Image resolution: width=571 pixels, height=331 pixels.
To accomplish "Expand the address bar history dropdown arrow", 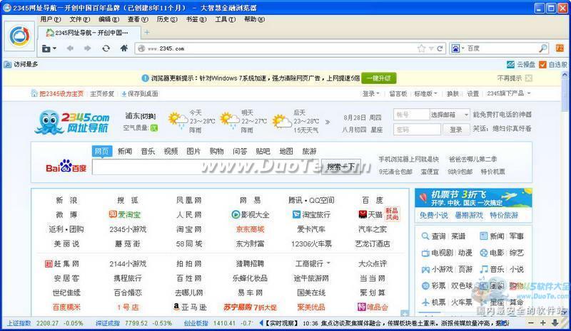I will (x=431, y=48).
